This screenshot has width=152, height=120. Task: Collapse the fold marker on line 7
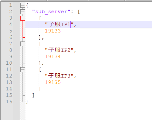(23, 44)
